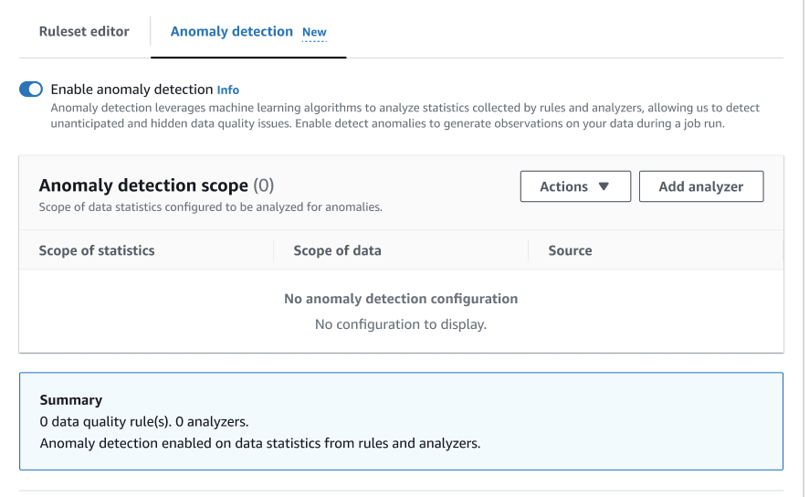This screenshot has height=497, width=809.
Task: Click the No configuration to display text
Action: click(401, 324)
